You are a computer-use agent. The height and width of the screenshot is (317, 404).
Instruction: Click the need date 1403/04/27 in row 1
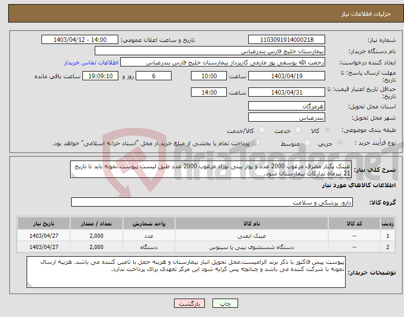point(44,236)
